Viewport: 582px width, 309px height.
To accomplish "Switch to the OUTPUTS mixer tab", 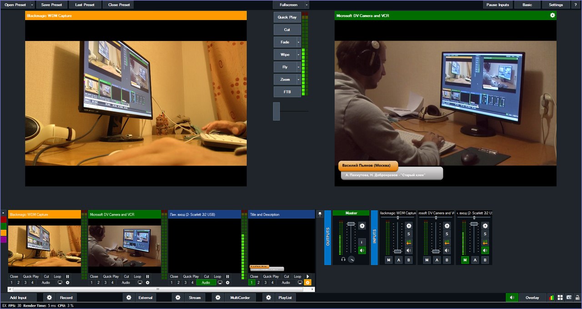I will coord(328,235).
